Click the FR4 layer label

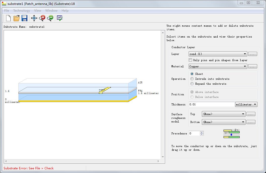(x=140, y=91)
